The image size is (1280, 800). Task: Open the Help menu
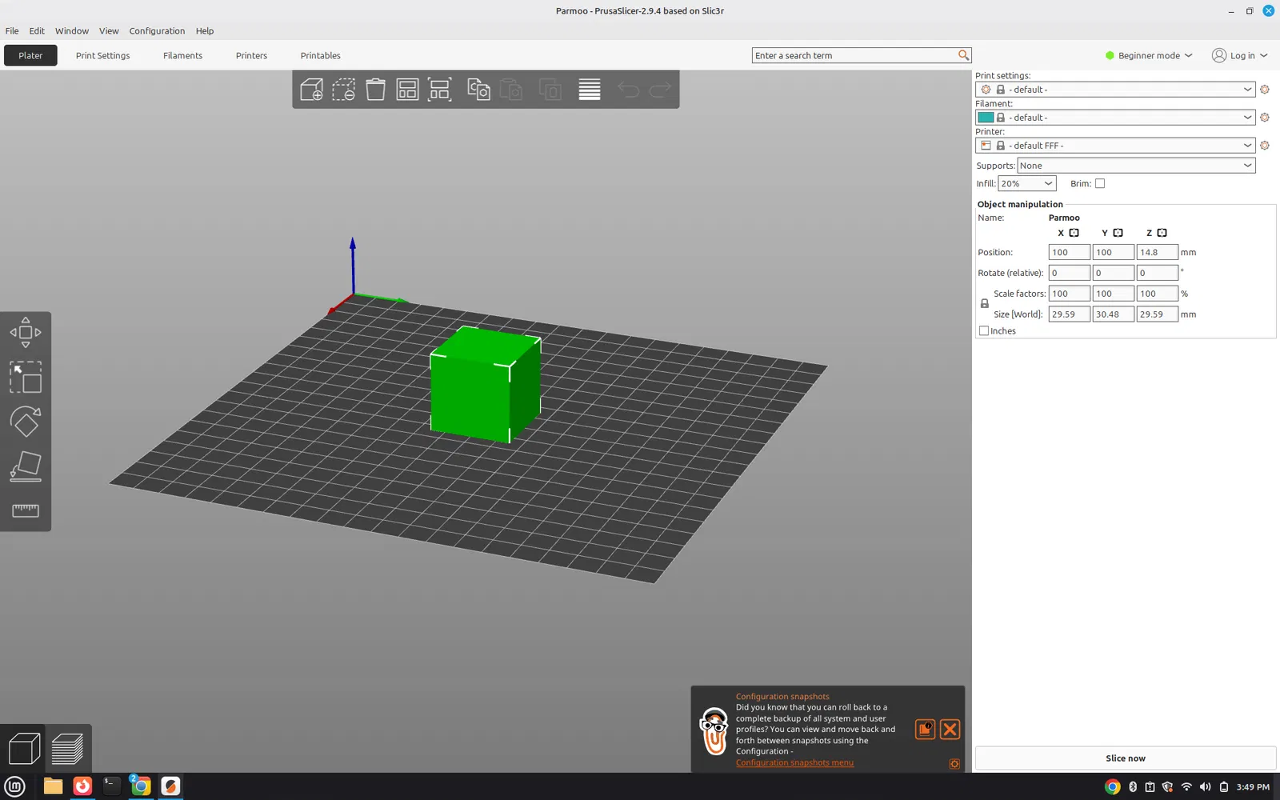[x=205, y=31]
